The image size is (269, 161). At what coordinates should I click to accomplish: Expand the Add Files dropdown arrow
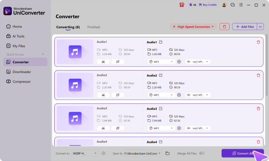pyautogui.click(x=260, y=27)
